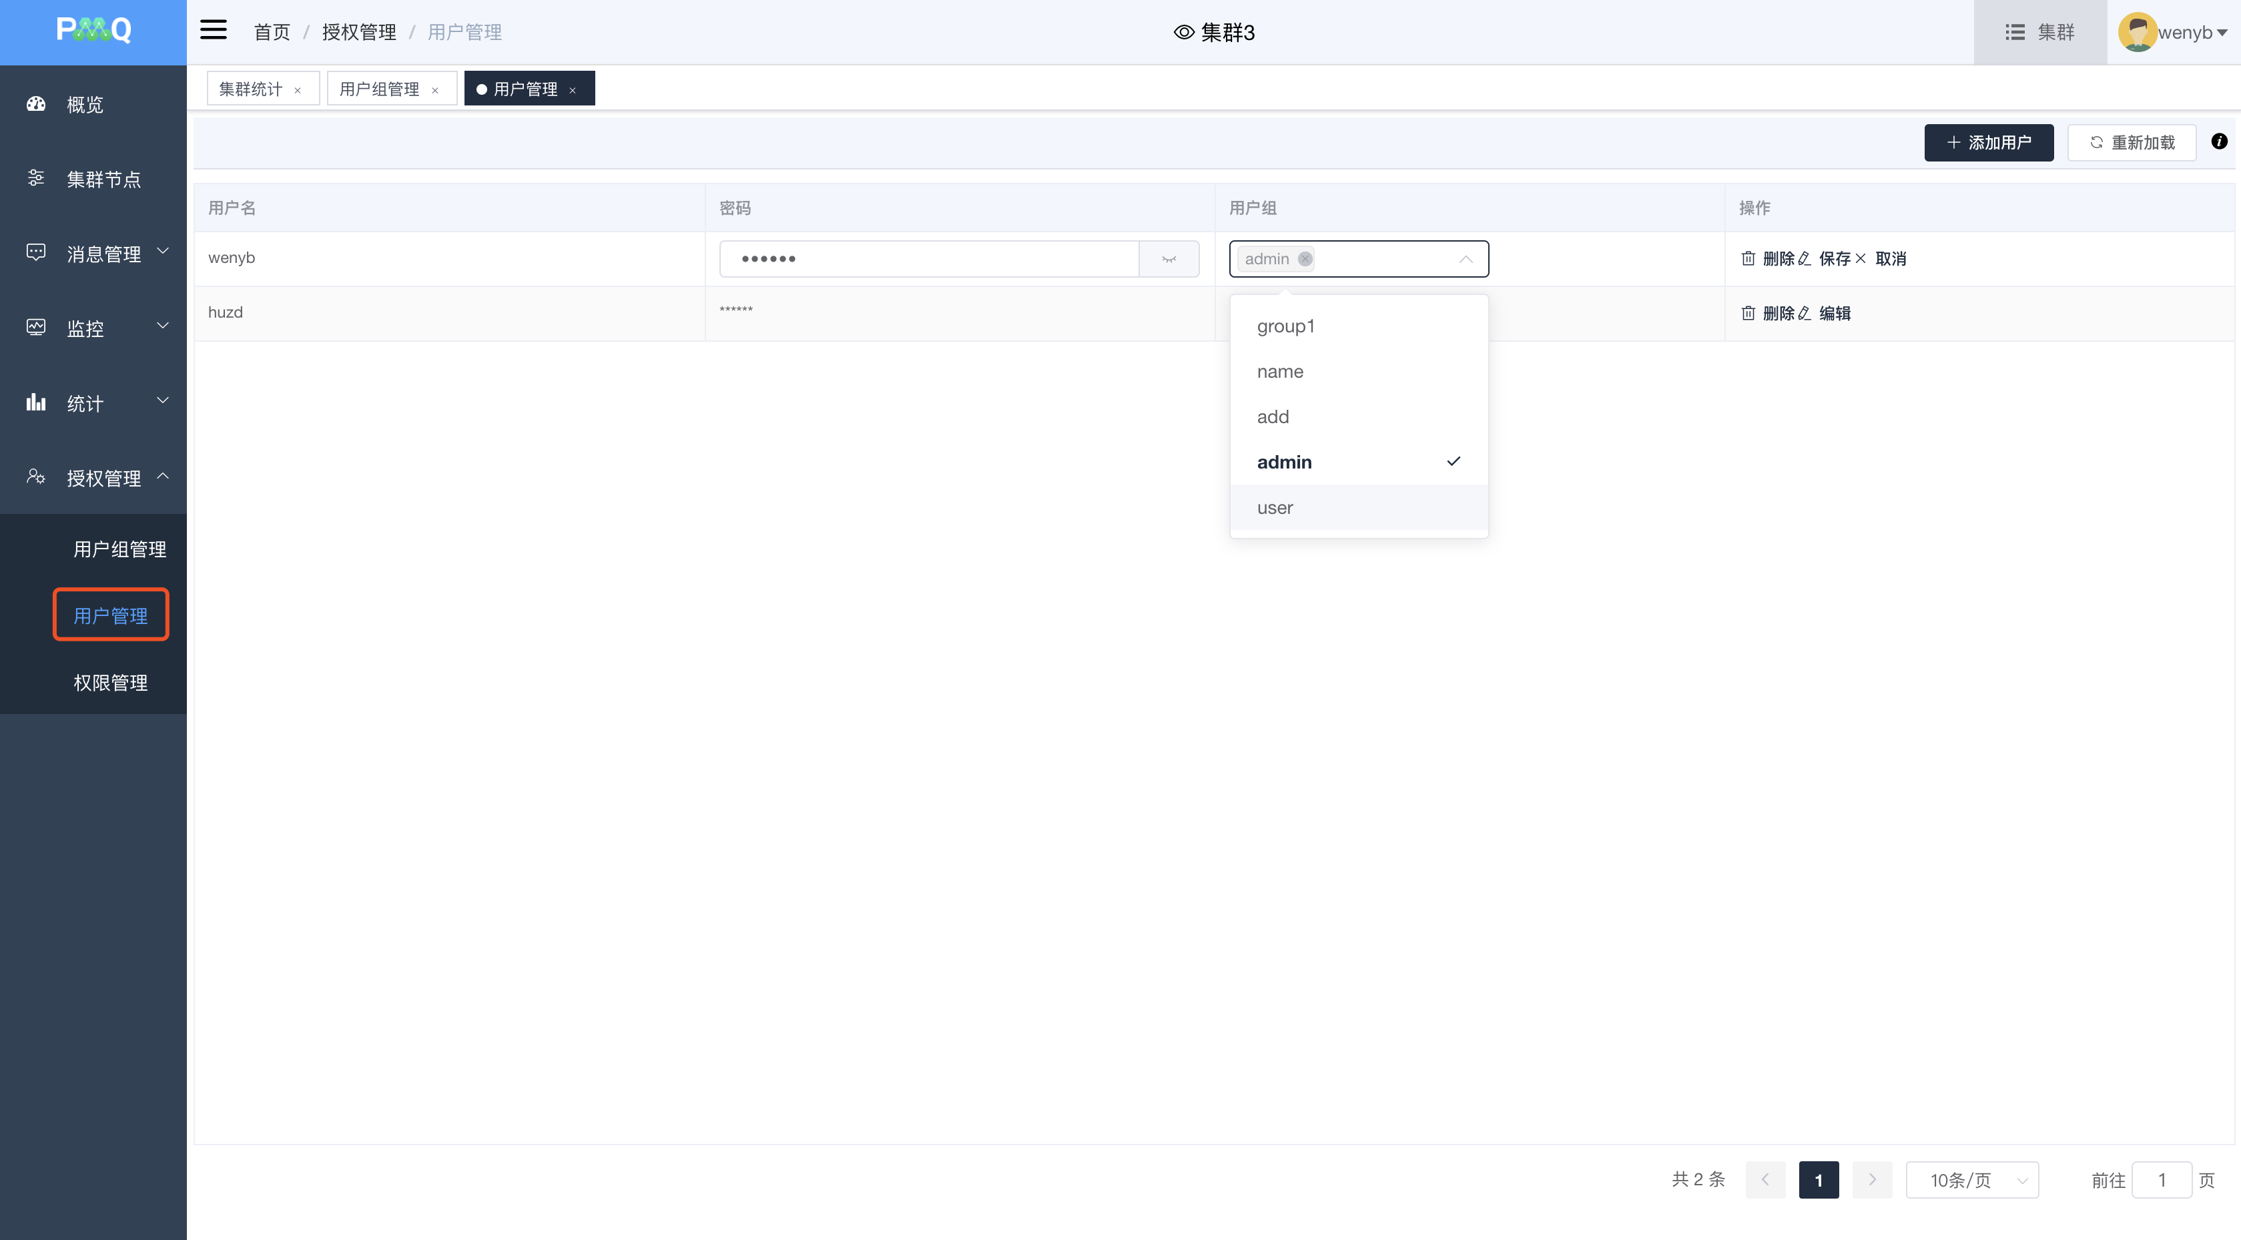Select the user option in dropdown

tap(1275, 508)
